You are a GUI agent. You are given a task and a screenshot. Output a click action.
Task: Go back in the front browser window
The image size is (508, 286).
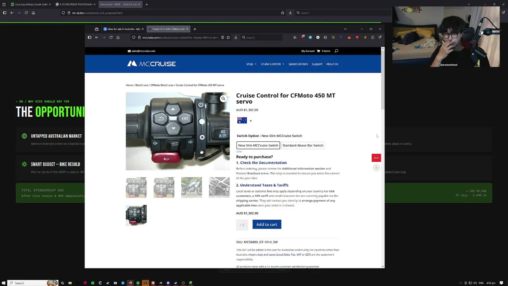(96, 37)
